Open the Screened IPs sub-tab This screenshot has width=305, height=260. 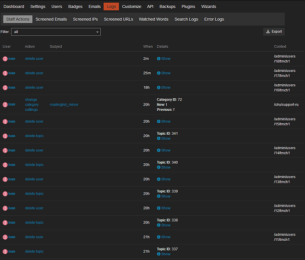[85, 19]
